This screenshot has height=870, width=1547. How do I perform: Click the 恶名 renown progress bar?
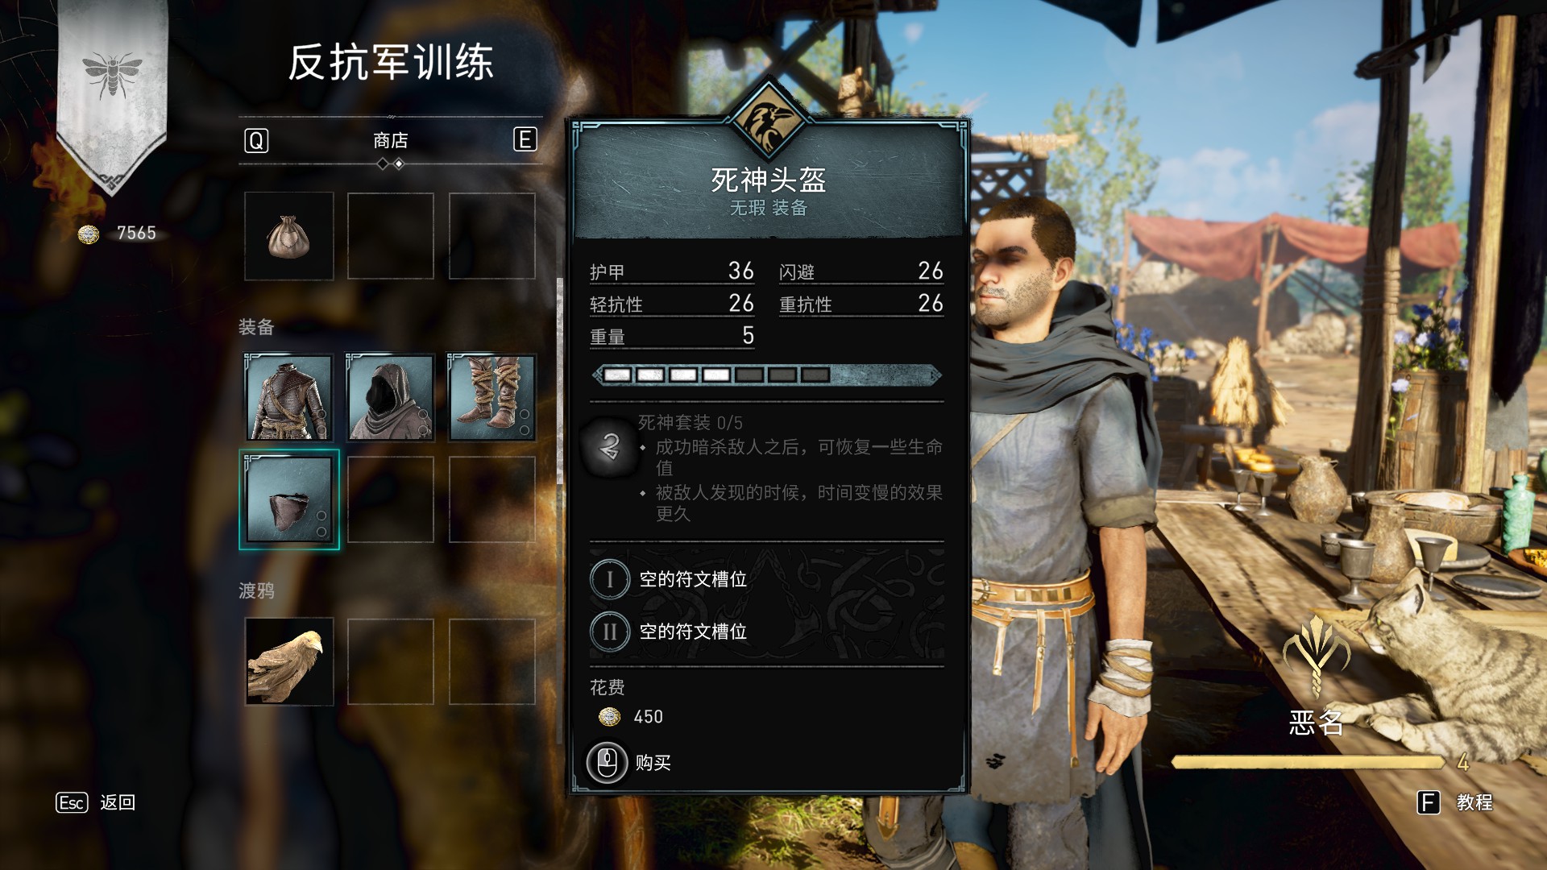pyautogui.click(x=1309, y=762)
